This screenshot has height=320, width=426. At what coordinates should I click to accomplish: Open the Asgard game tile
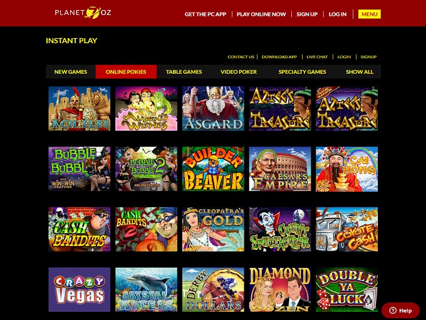(213, 109)
